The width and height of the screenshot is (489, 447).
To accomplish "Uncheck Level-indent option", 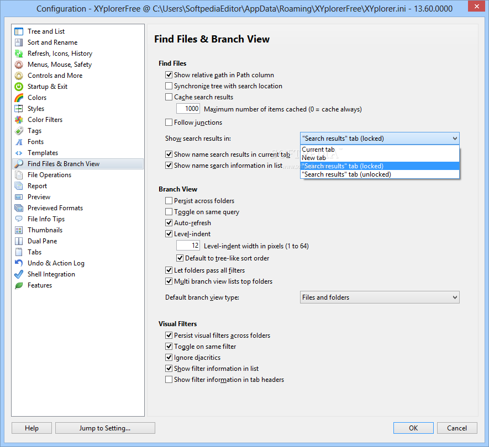I will (x=169, y=234).
